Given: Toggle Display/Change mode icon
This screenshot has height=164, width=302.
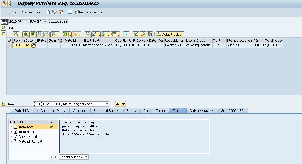Looking at the screenshot, I should [55, 12].
